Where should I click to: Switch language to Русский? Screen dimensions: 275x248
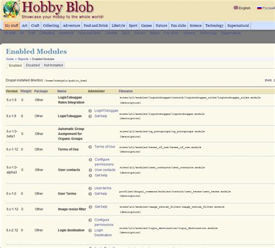[269, 8]
